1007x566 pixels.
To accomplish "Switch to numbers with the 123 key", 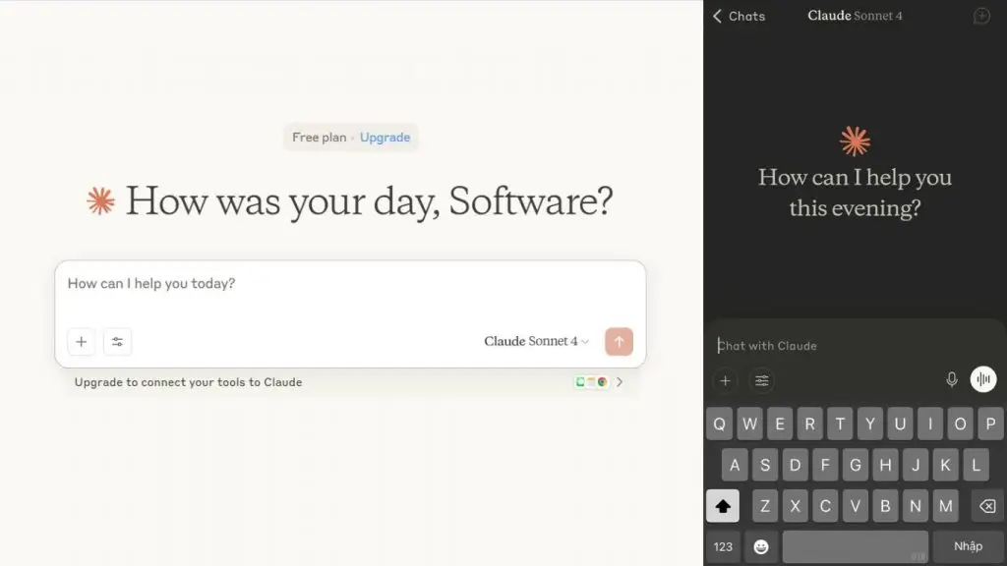I will [x=723, y=546].
